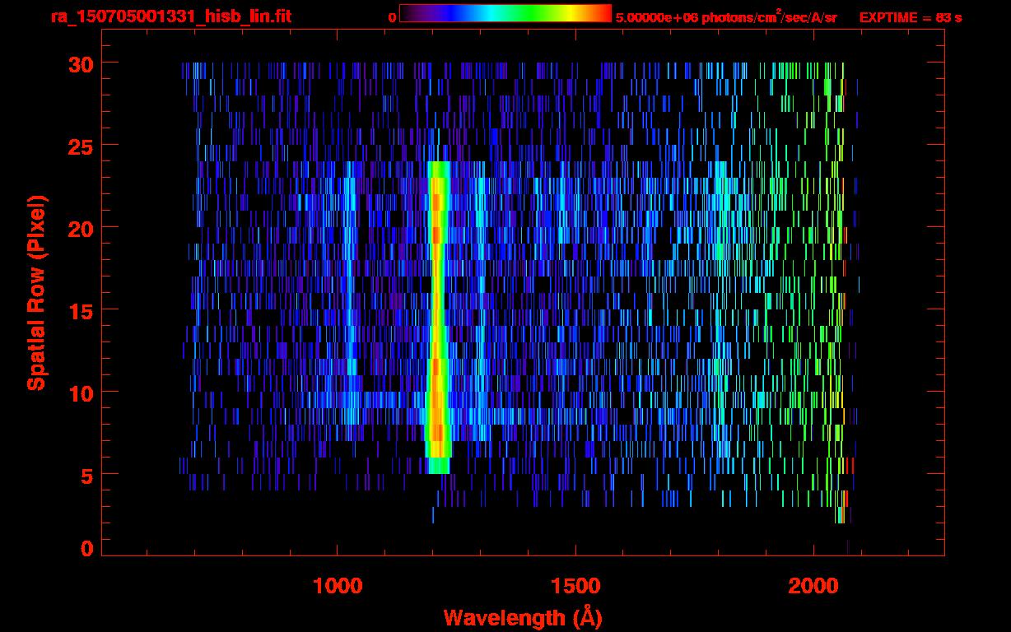Screen dimensions: 1011x632
Task: Click the filename ra_150705001331_hisb_lin.fit
Action: coord(170,16)
